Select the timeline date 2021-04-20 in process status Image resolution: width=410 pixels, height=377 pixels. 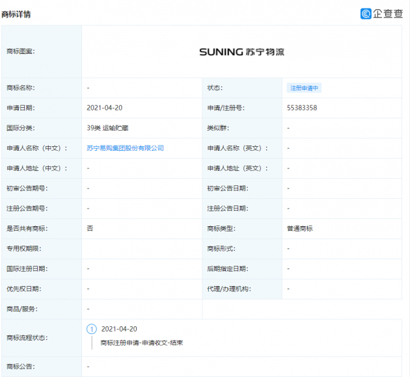coord(119,329)
